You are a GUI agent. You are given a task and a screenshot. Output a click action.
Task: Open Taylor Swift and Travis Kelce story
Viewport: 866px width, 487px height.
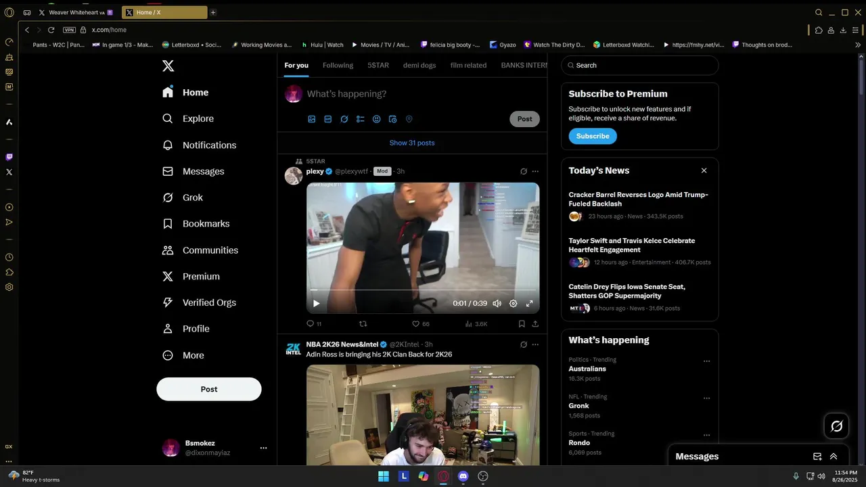pyautogui.click(x=639, y=252)
